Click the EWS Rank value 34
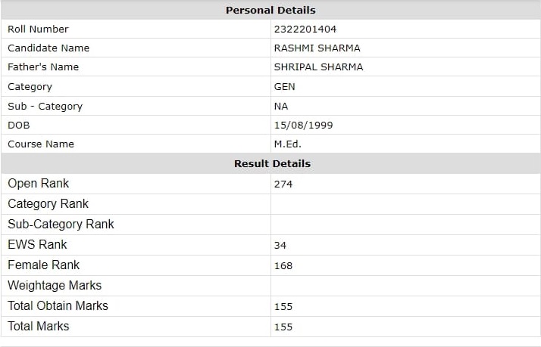Screen dimensions: 541x347 pos(280,246)
